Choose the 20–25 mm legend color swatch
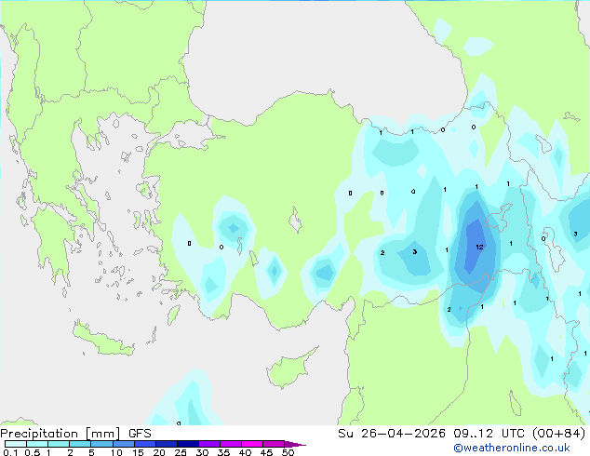The image size is (590, 456). pyautogui.click(x=166, y=444)
